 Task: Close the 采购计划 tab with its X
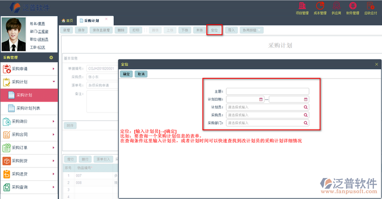[x=106, y=19]
